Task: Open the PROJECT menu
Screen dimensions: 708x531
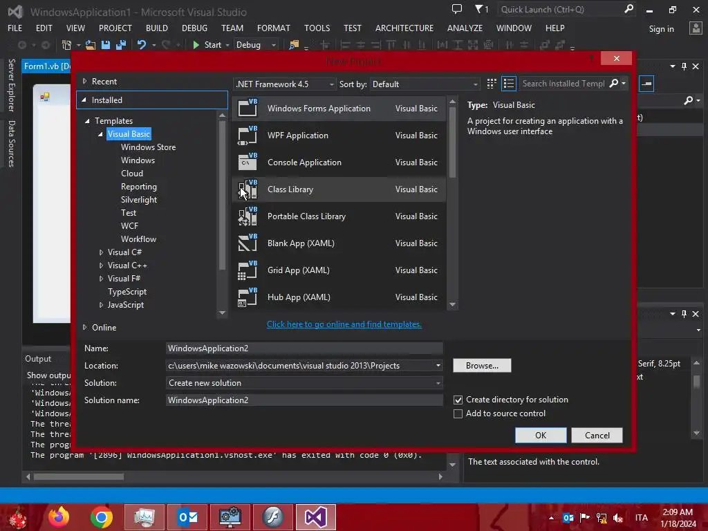Action: pyautogui.click(x=115, y=28)
